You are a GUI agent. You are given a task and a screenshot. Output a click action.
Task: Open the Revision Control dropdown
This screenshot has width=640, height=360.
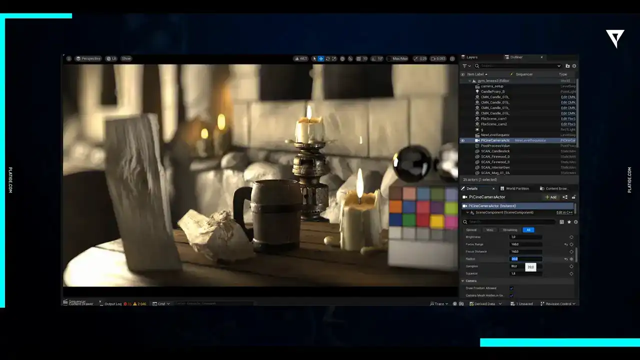tap(557, 303)
